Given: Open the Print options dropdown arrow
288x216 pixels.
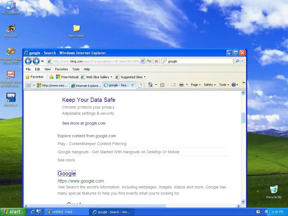Looking at the screenshot, I should click(187, 85).
